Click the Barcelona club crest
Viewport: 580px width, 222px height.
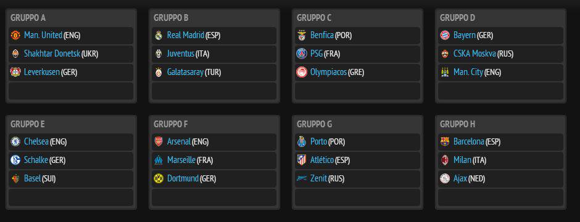coord(445,141)
